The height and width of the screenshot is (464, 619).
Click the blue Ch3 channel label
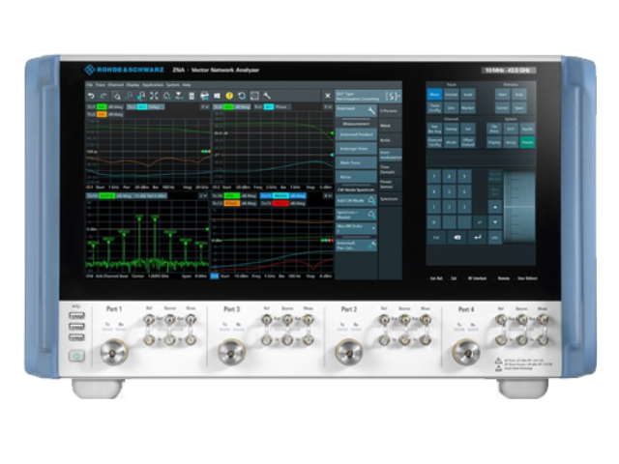tap(215, 276)
